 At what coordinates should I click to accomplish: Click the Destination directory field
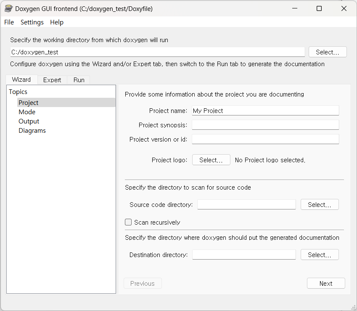point(244,255)
